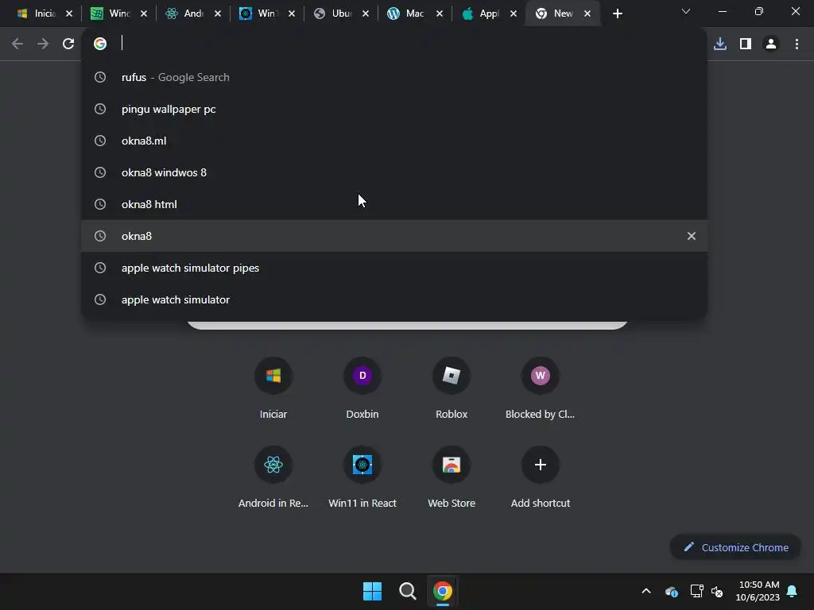The height and width of the screenshot is (610, 814).
Task: Close the New Tab tab
Action: (587, 14)
